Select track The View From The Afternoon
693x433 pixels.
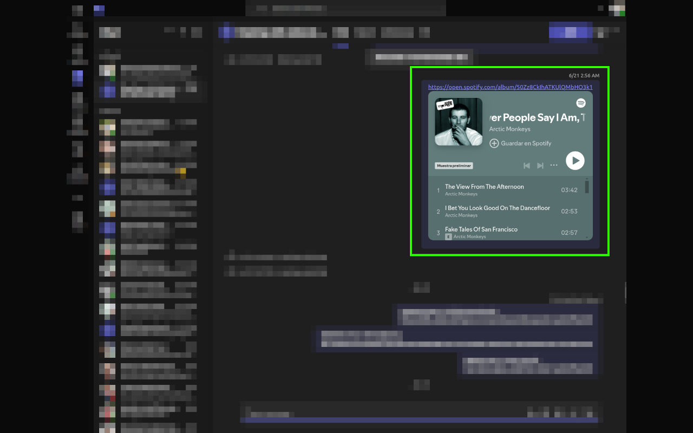point(485,187)
